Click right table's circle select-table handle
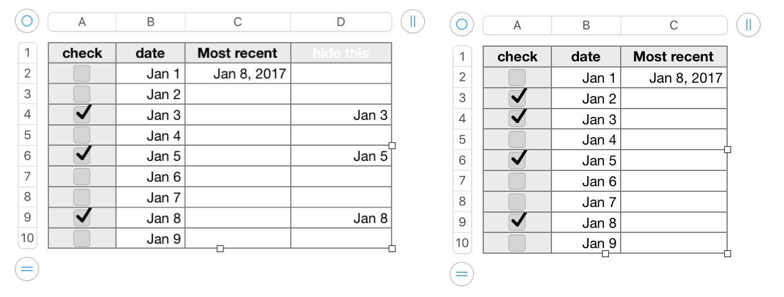784x297 pixels. tap(461, 25)
